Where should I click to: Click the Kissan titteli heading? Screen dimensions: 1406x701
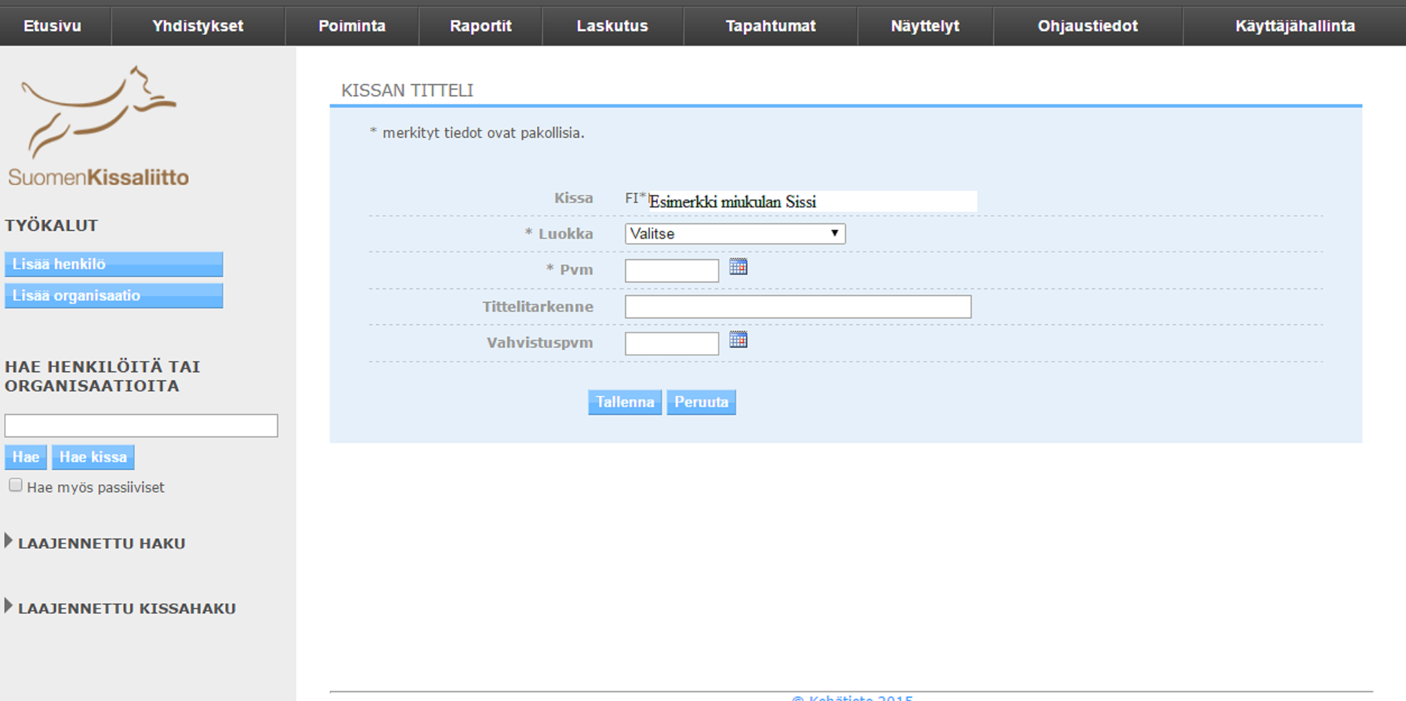pos(407,90)
